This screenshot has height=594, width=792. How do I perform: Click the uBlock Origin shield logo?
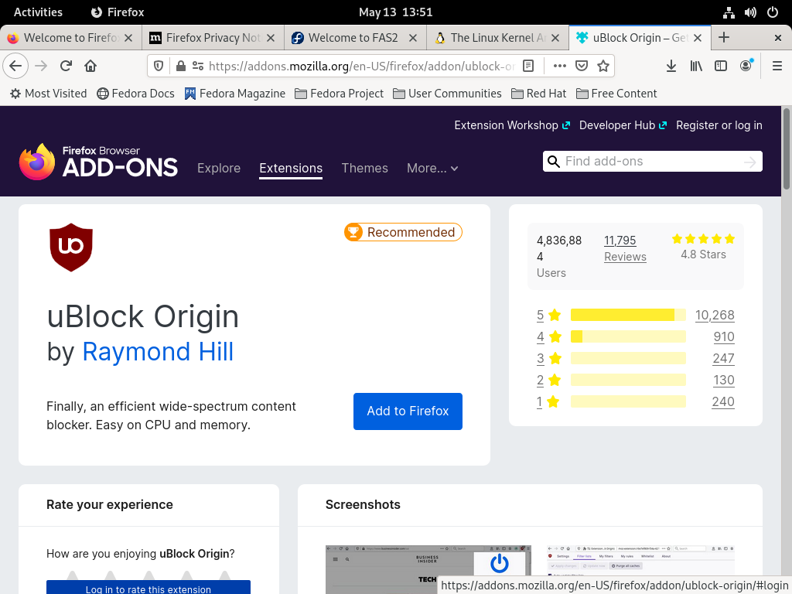(71, 247)
